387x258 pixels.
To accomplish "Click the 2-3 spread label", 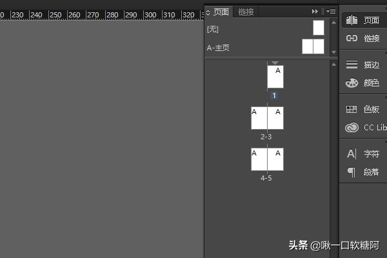I will (266, 137).
